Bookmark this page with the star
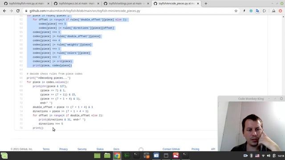Image resolution: width=285 pixels, height=160 pixels. point(236,11)
